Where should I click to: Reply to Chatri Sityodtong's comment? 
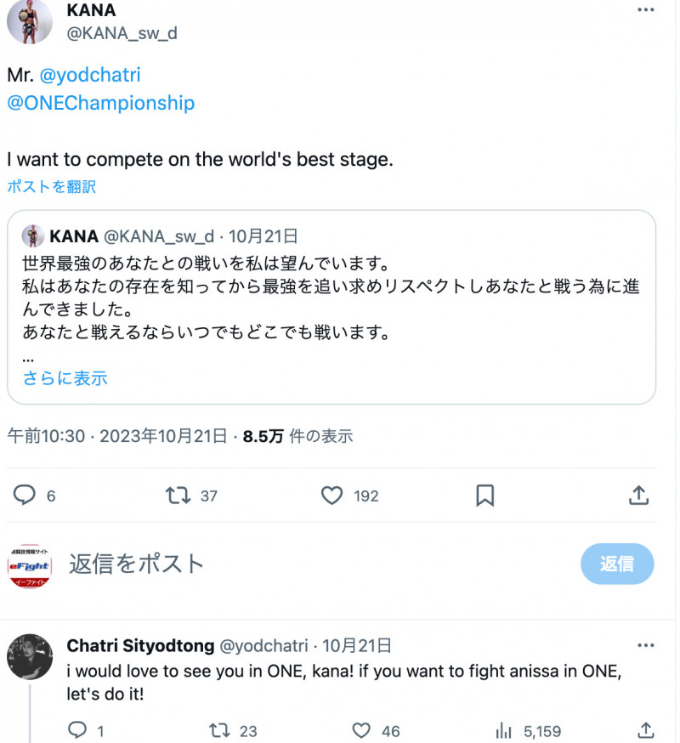(x=76, y=730)
